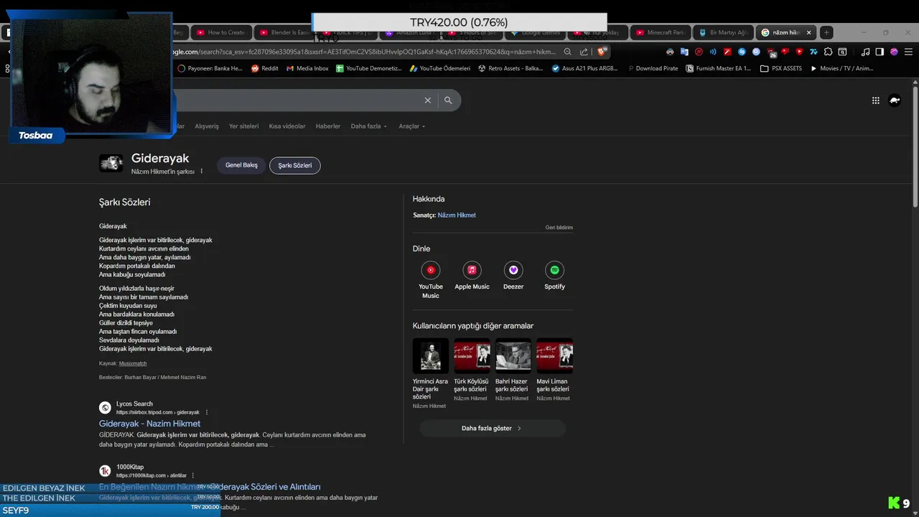
Task: Switch to Yer siteleri search tab
Action: click(243, 126)
